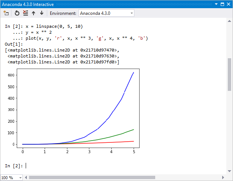The width and height of the screenshot is (233, 181).
Task: Close the Anaconda 4.3.0 Interactive window
Action: pyautogui.click(x=229, y=4)
